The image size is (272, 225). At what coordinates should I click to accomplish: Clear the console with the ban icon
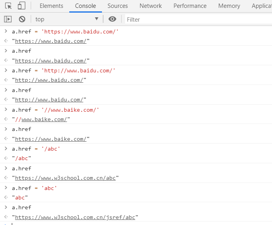[x=22, y=19]
